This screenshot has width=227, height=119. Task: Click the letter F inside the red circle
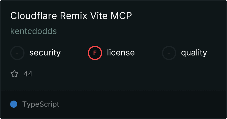(x=95, y=53)
